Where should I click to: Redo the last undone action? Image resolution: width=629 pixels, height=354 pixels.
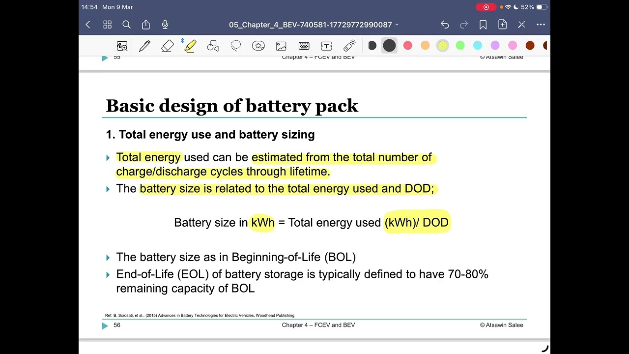[464, 25]
